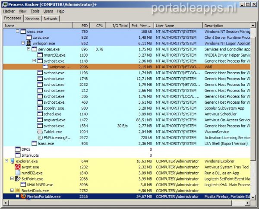Click the RocketDock.exe icon

pos(18,190)
